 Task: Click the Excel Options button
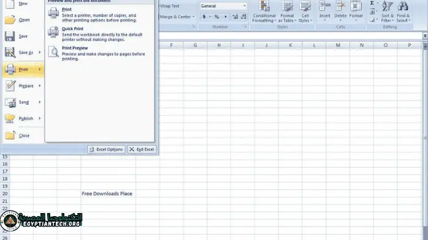106,149
